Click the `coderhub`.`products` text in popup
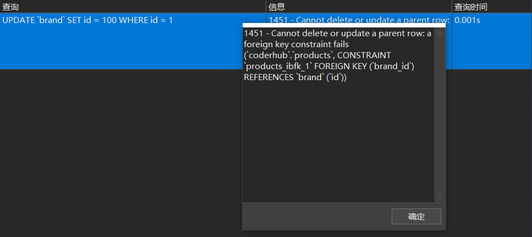The height and width of the screenshot is (237, 532). 288,55
